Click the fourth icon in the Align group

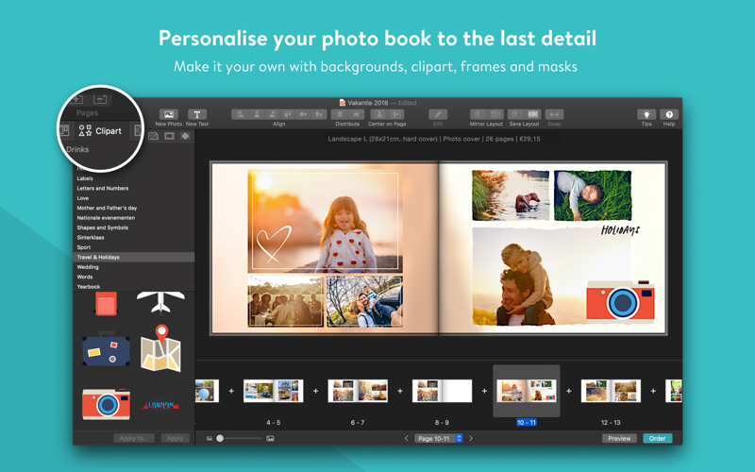[x=288, y=114]
